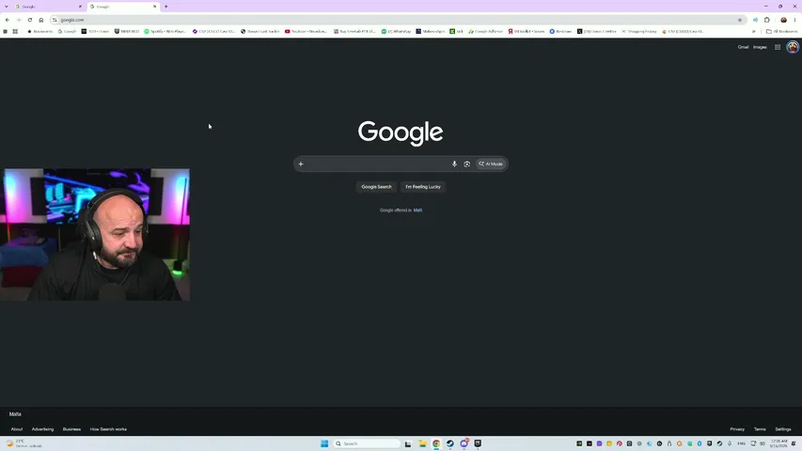802x451 pixels.
Task: Open the taskbar clock and date
Action: pyautogui.click(x=778, y=443)
